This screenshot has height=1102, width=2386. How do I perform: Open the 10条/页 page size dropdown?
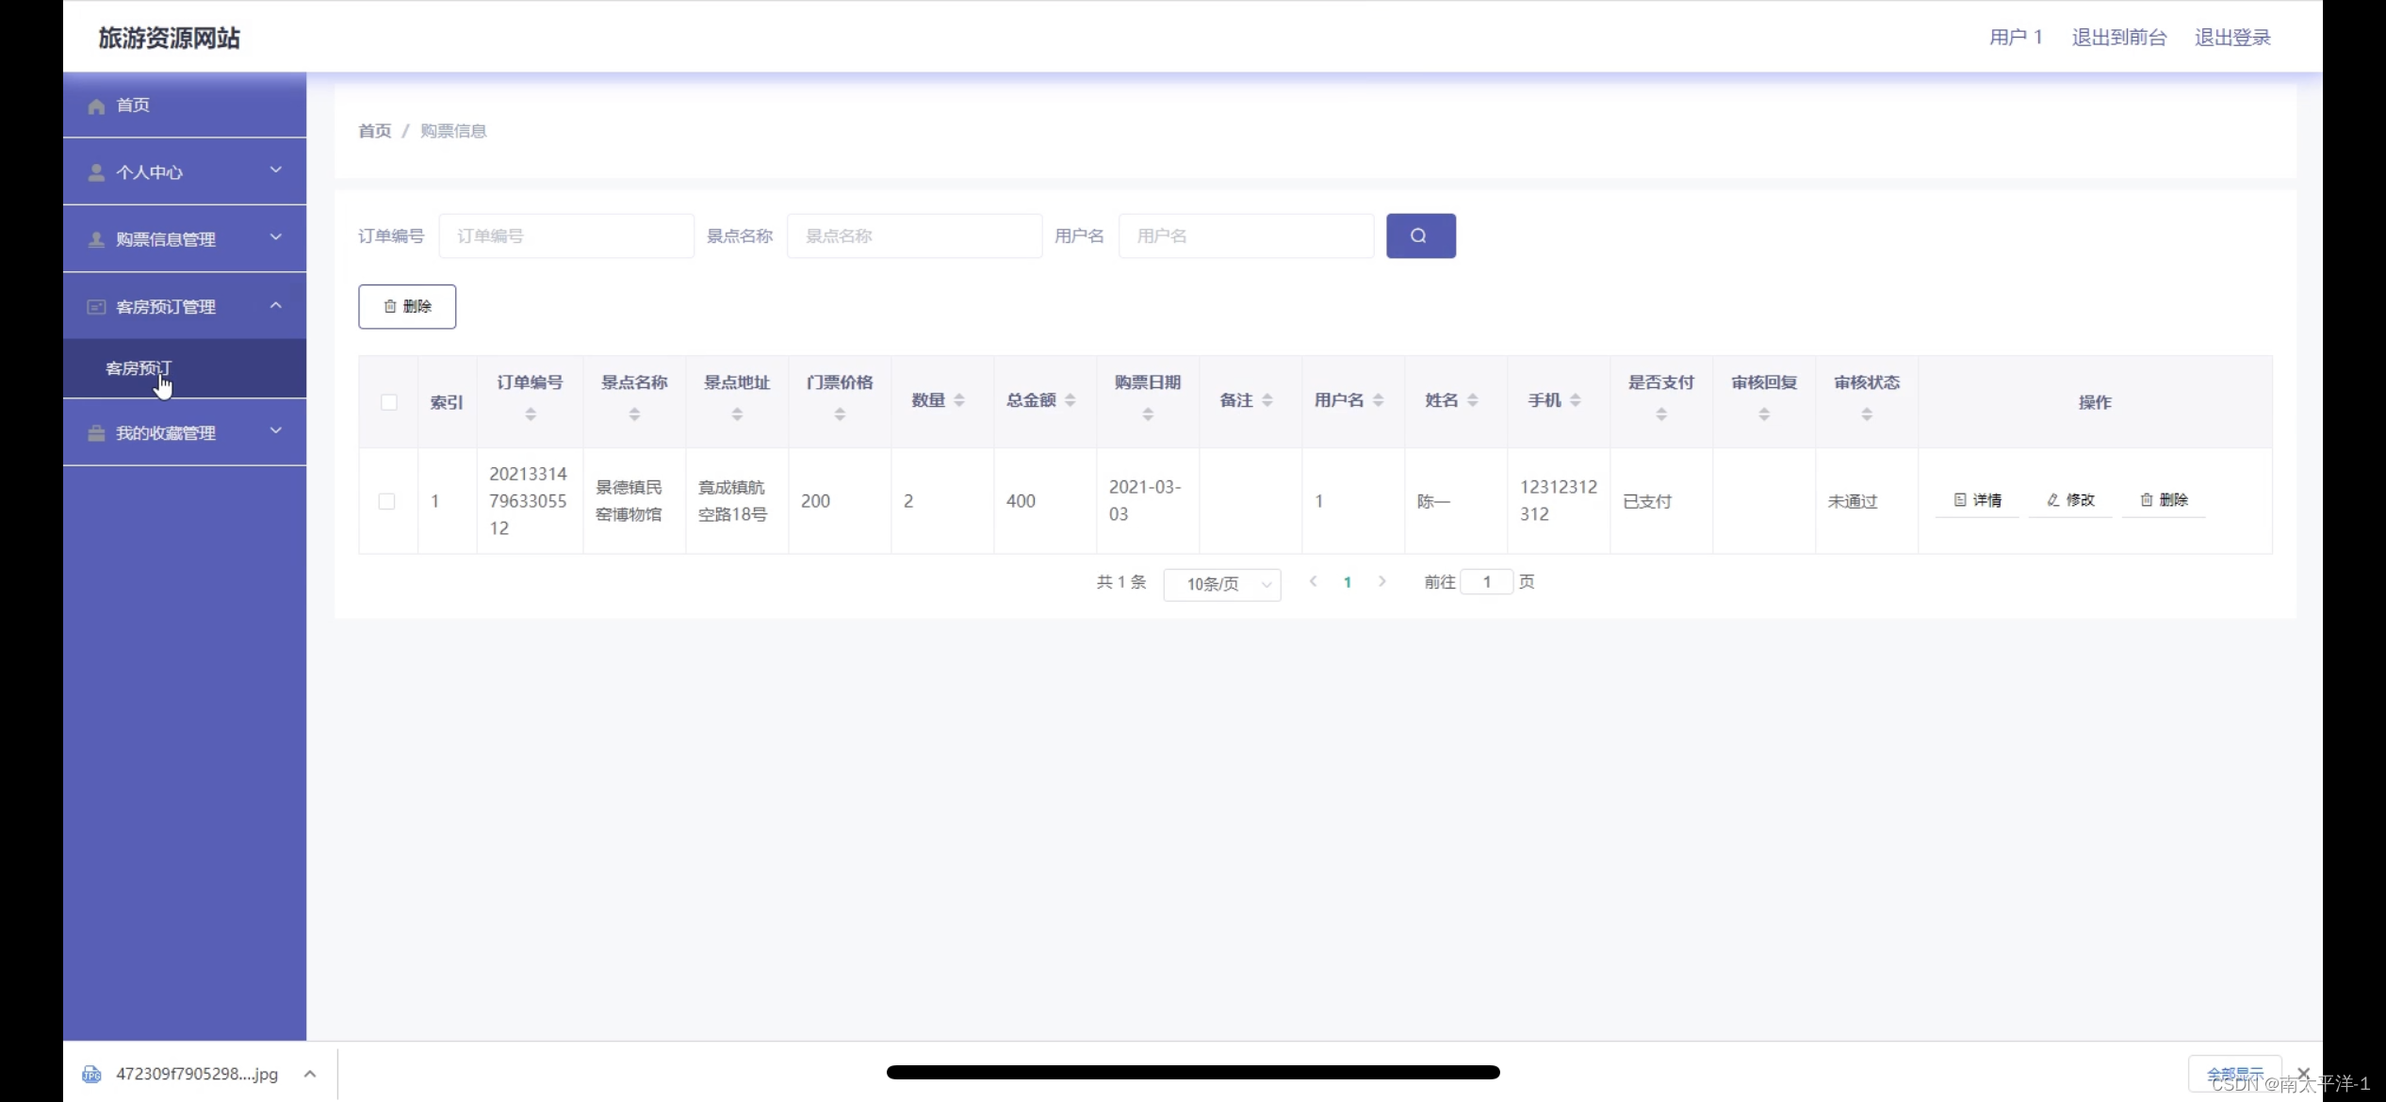click(1222, 584)
